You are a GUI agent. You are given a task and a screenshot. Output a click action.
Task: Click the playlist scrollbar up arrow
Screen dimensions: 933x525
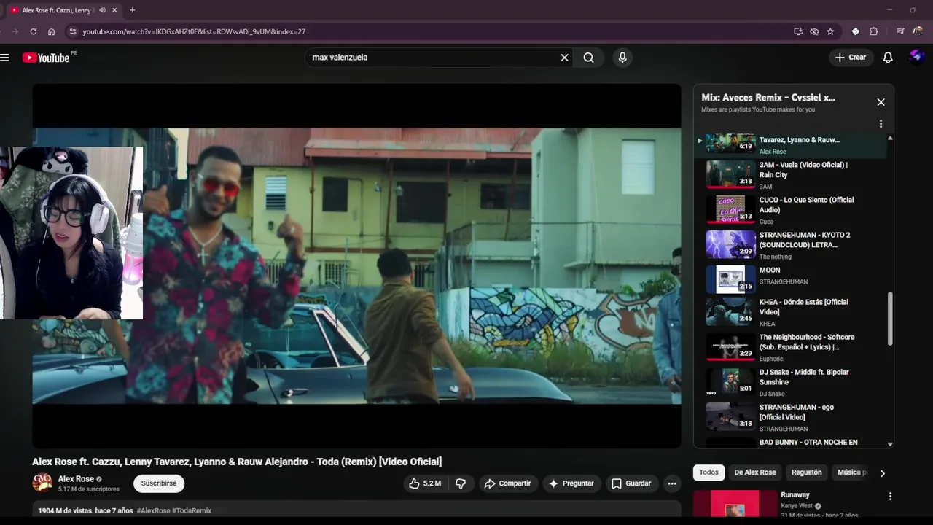point(890,138)
